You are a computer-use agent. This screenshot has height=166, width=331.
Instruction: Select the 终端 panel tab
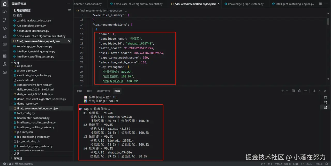point(117,91)
